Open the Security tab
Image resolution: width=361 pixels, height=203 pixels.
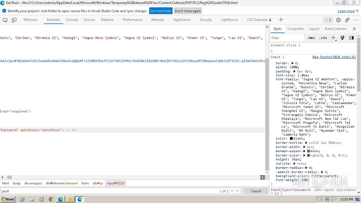coord(206,20)
